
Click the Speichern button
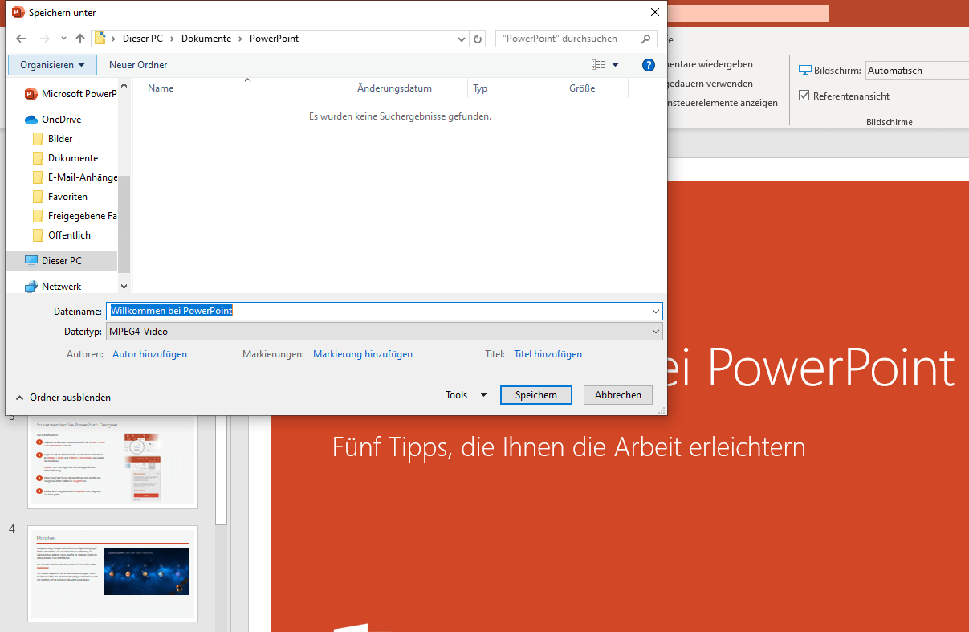coord(535,395)
